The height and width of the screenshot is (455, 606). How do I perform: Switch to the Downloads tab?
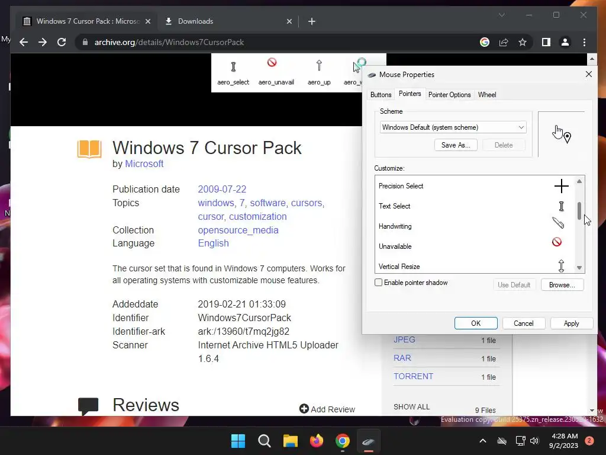coord(227,21)
